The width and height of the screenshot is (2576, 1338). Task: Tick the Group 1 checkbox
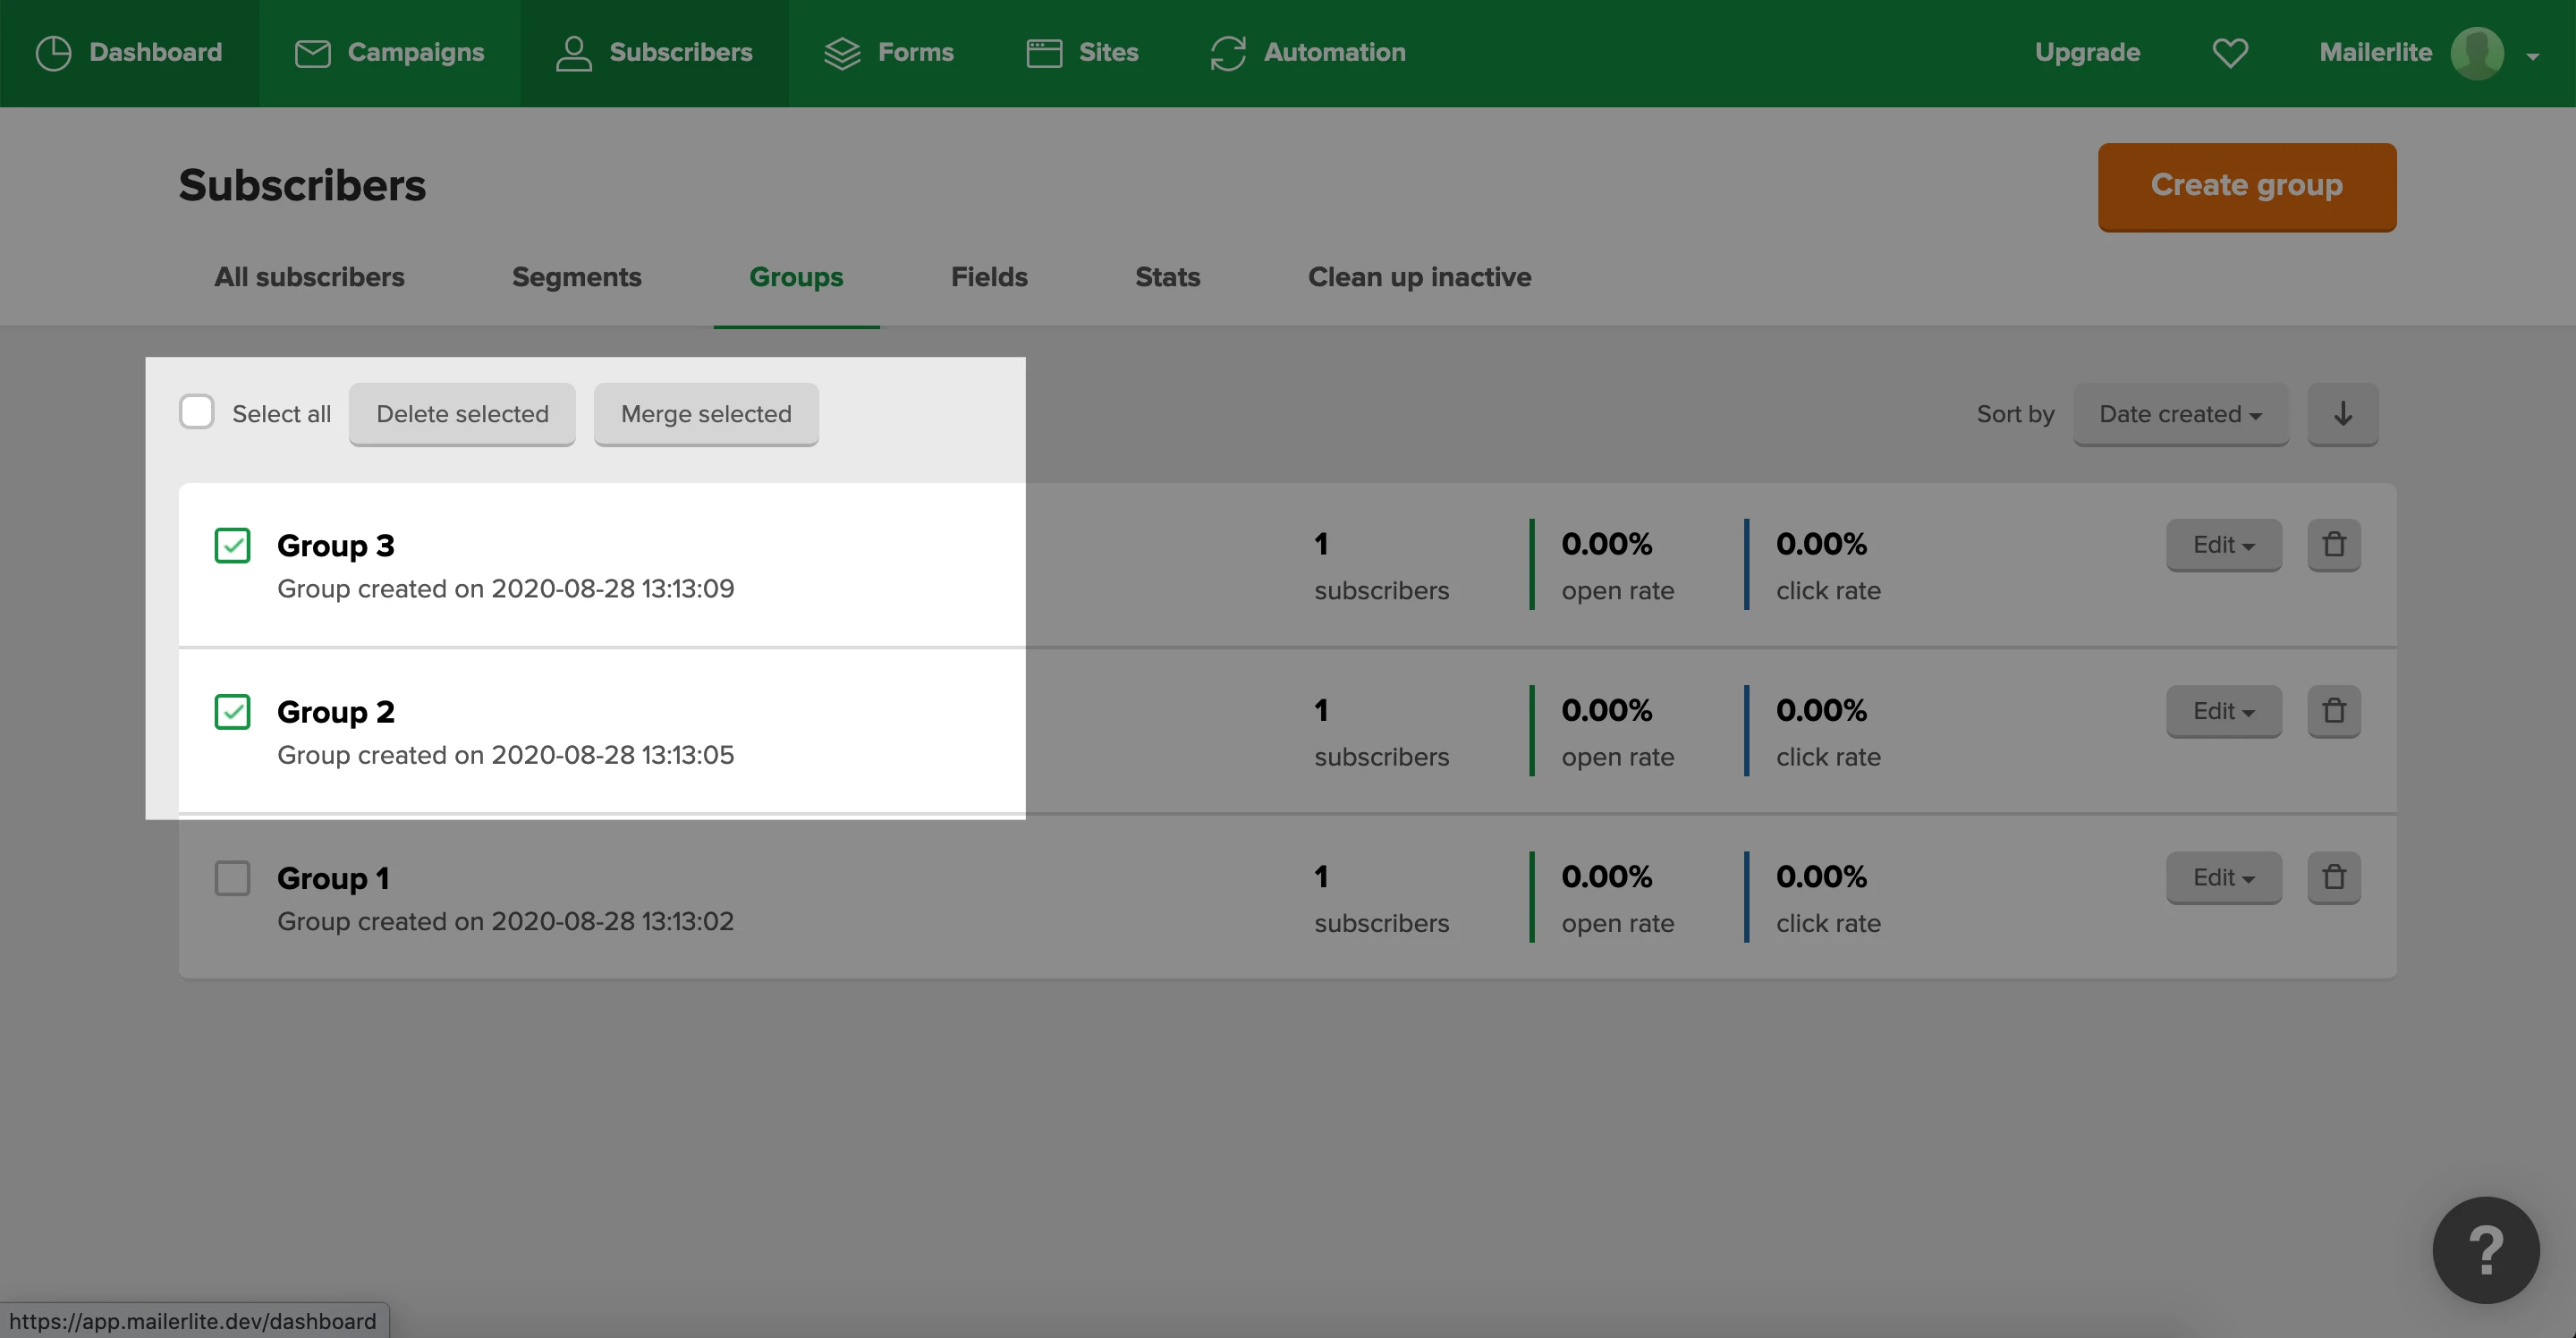pos(233,878)
